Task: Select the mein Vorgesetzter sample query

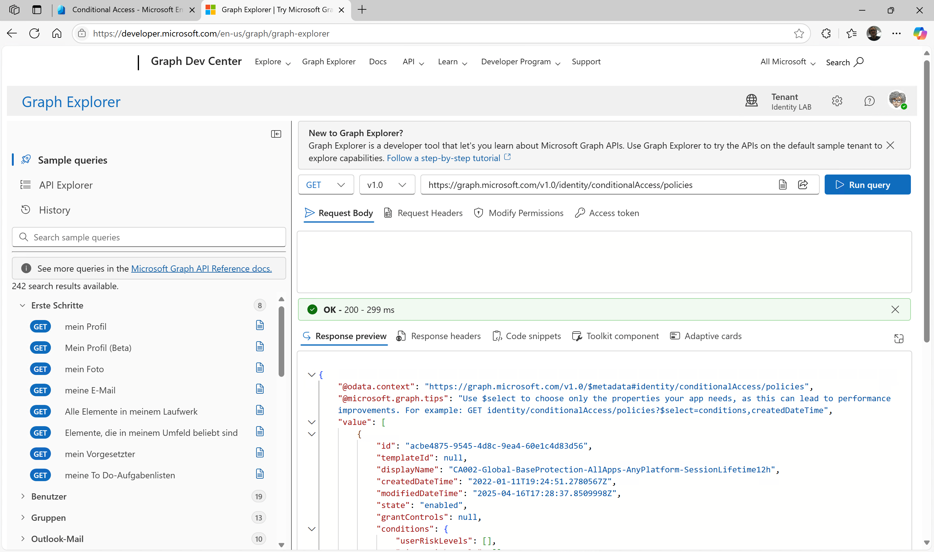Action: [x=100, y=454]
